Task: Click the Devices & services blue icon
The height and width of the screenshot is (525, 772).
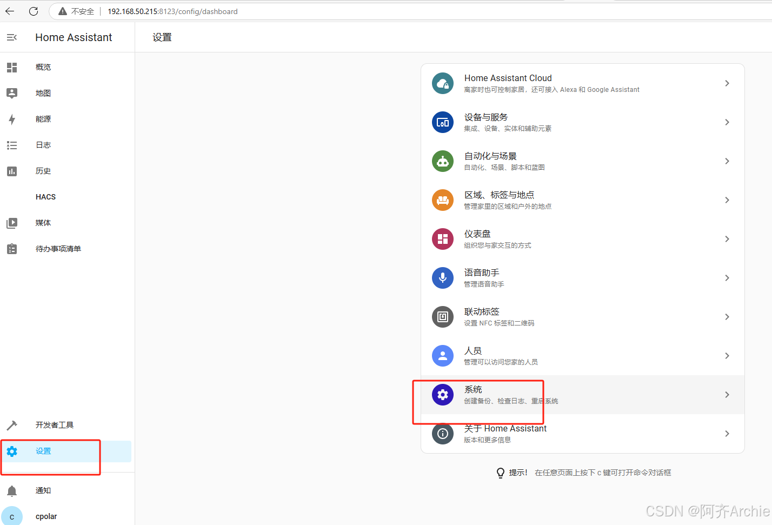Action: [x=443, y=122]
